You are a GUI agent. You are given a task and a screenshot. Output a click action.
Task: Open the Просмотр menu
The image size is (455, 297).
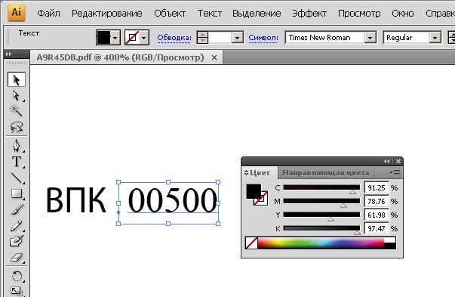pos(359,14)
